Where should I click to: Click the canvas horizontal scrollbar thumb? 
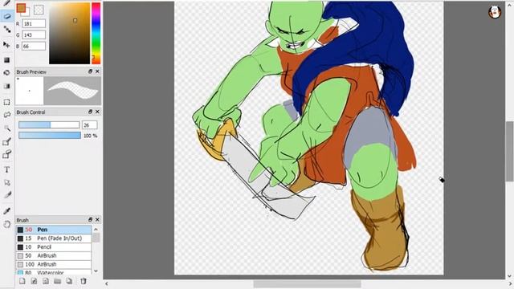pos(307,283)
